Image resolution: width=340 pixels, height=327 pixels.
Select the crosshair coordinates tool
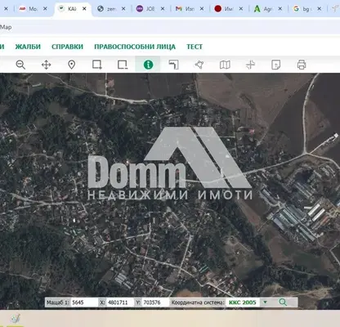(250, 65)
